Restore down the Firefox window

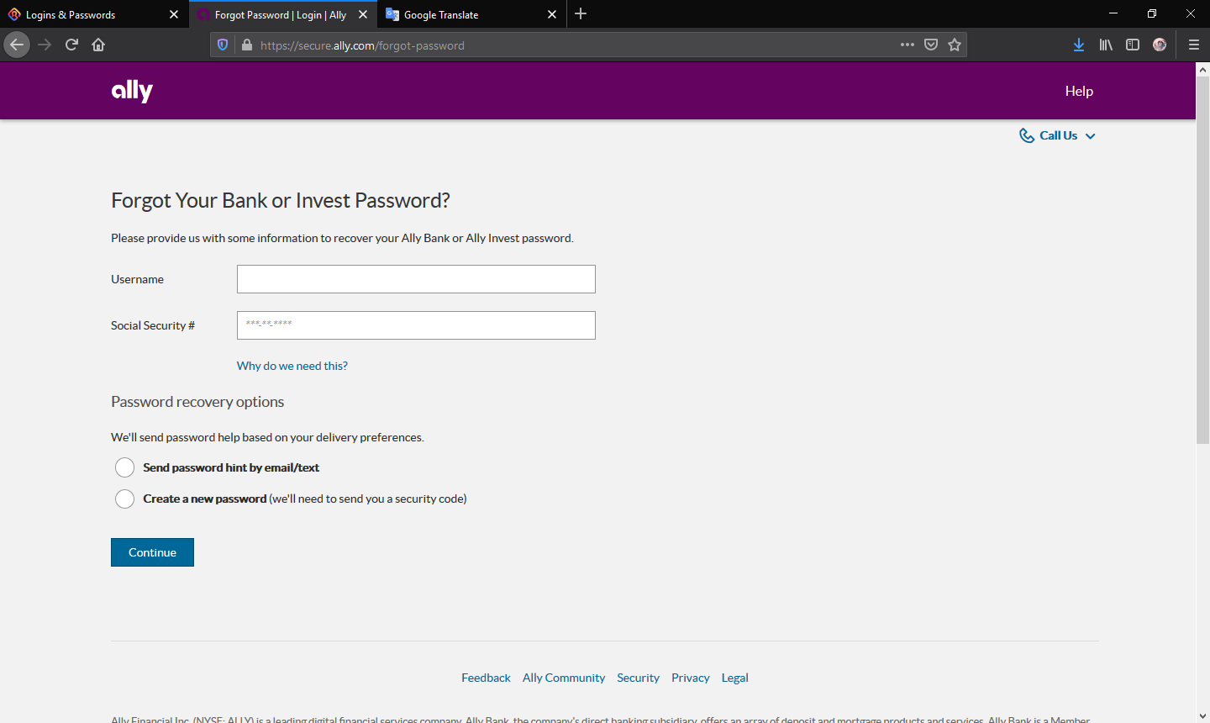[x=1152, y=13]
